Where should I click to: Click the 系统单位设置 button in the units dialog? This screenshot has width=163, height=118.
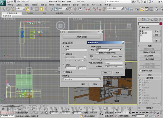[x=82, y=37]
